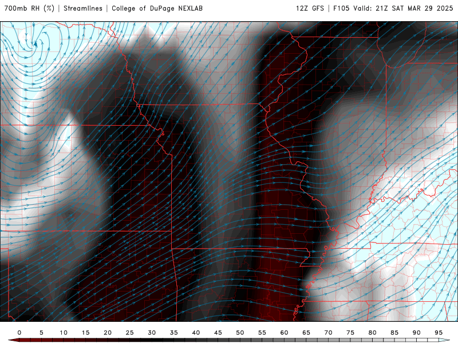Click the "12Z GFS" model run label
This screenshot has height=343, width=458.
click(310, 9)
